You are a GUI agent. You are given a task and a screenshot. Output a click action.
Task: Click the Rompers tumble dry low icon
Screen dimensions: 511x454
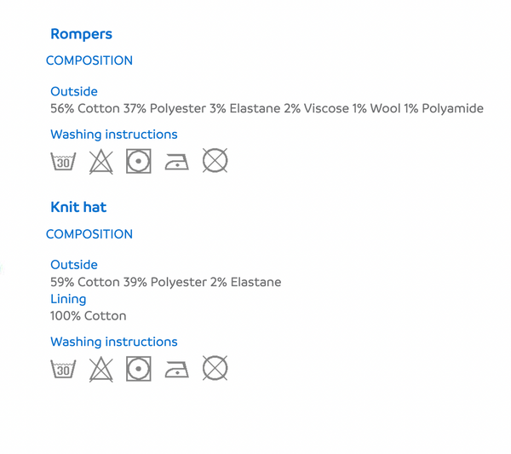[139, 161]
